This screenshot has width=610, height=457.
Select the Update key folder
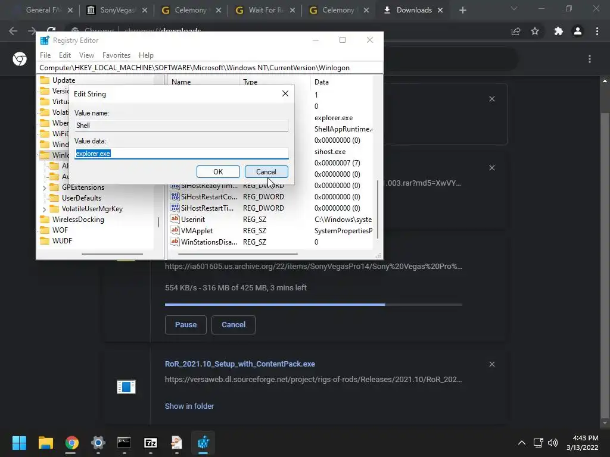point(63,80)
